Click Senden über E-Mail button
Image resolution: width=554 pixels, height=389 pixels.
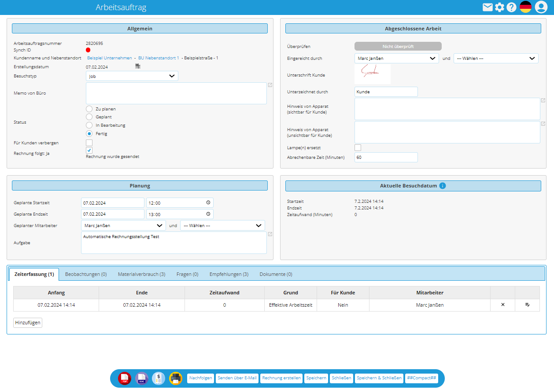(x=237, y=378)
